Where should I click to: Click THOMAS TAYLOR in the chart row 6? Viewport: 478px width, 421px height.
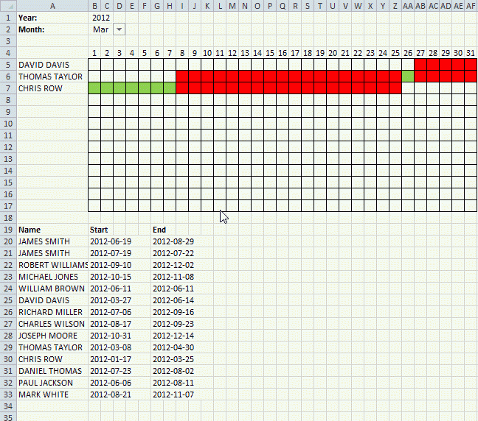pos(50,77)
